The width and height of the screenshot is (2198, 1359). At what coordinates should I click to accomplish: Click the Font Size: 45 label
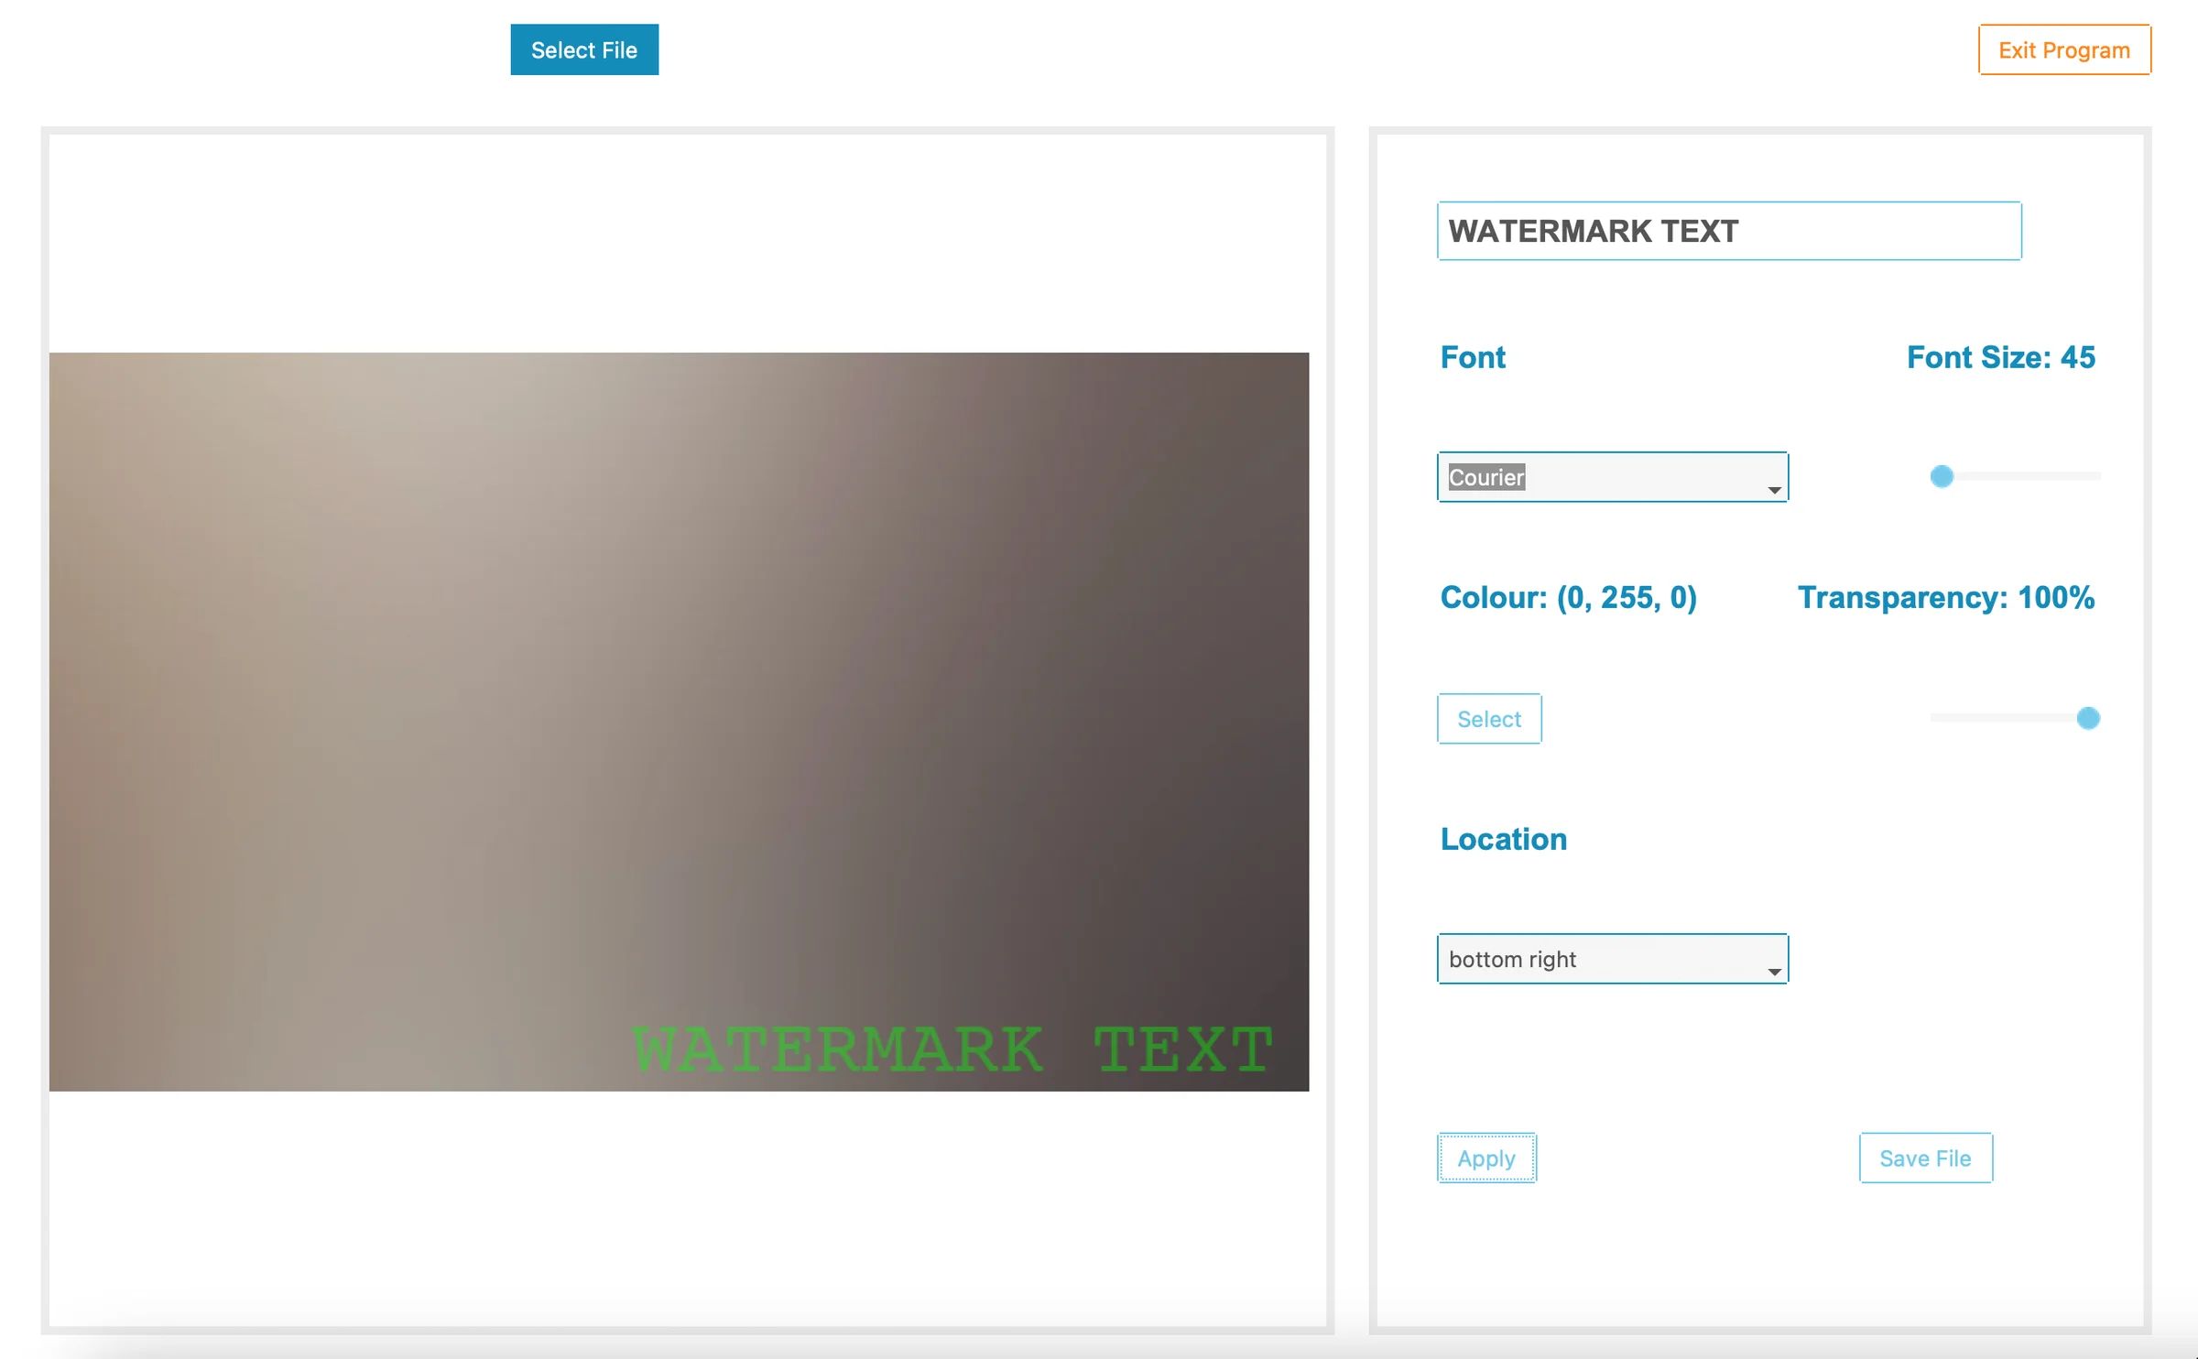tap(2000, 357)
